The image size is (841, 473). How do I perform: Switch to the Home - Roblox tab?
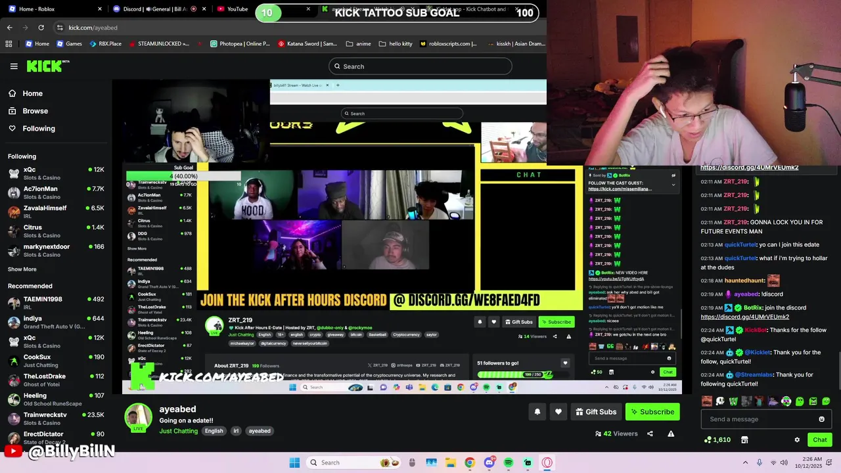pos(54,9)
